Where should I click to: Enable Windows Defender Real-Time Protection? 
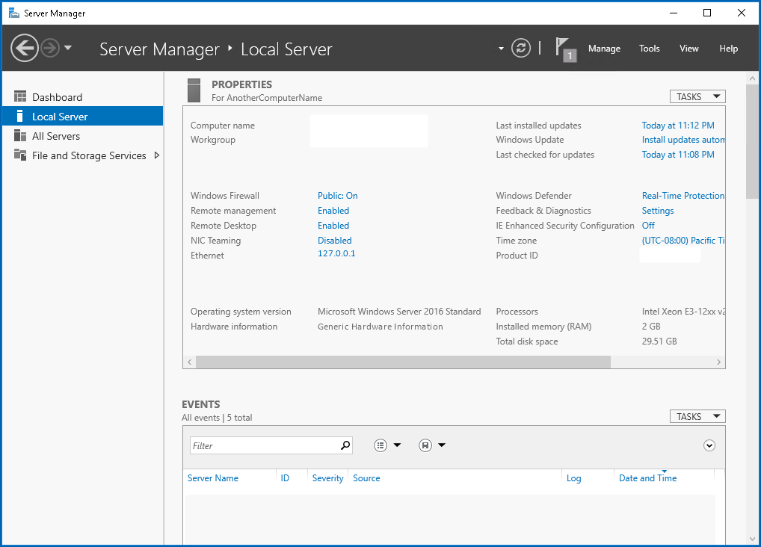[x=683, y=195]
